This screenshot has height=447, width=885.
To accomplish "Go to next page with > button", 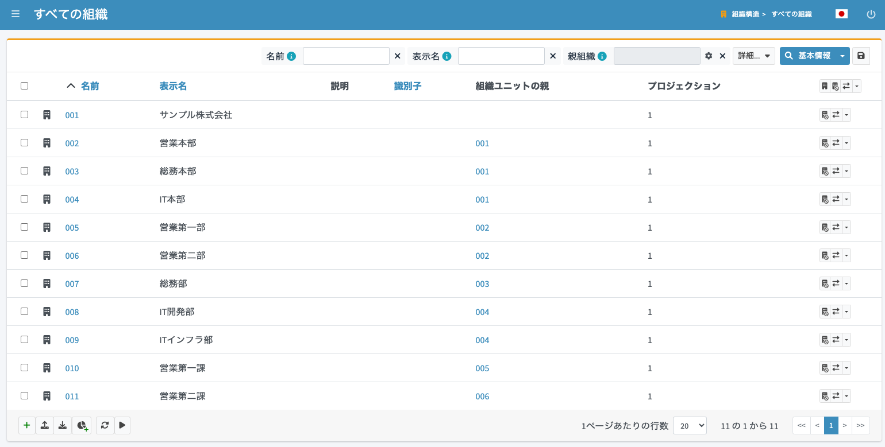I will (845, 425).
